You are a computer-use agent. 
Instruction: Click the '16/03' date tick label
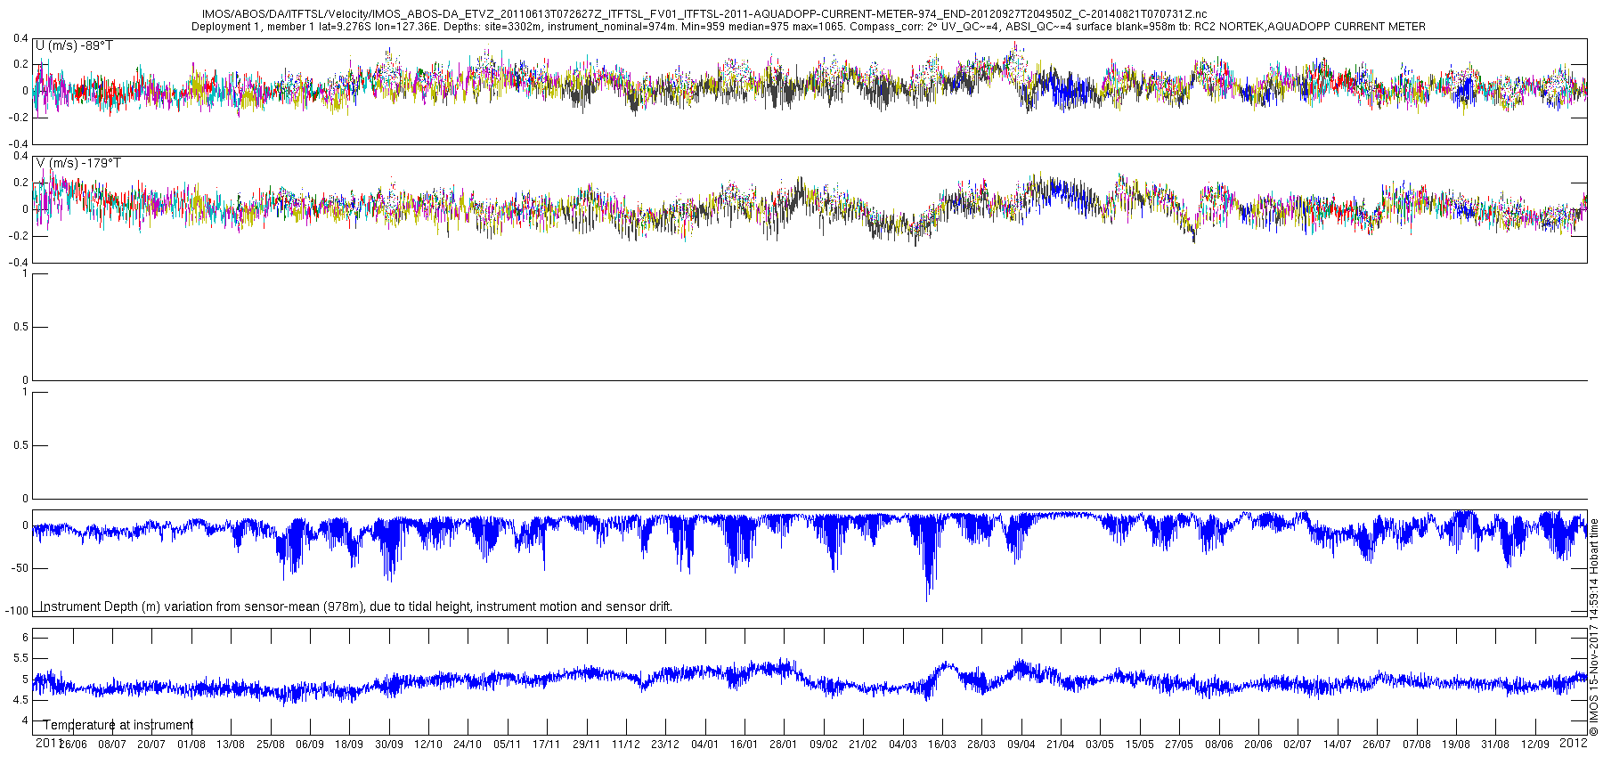942,745
